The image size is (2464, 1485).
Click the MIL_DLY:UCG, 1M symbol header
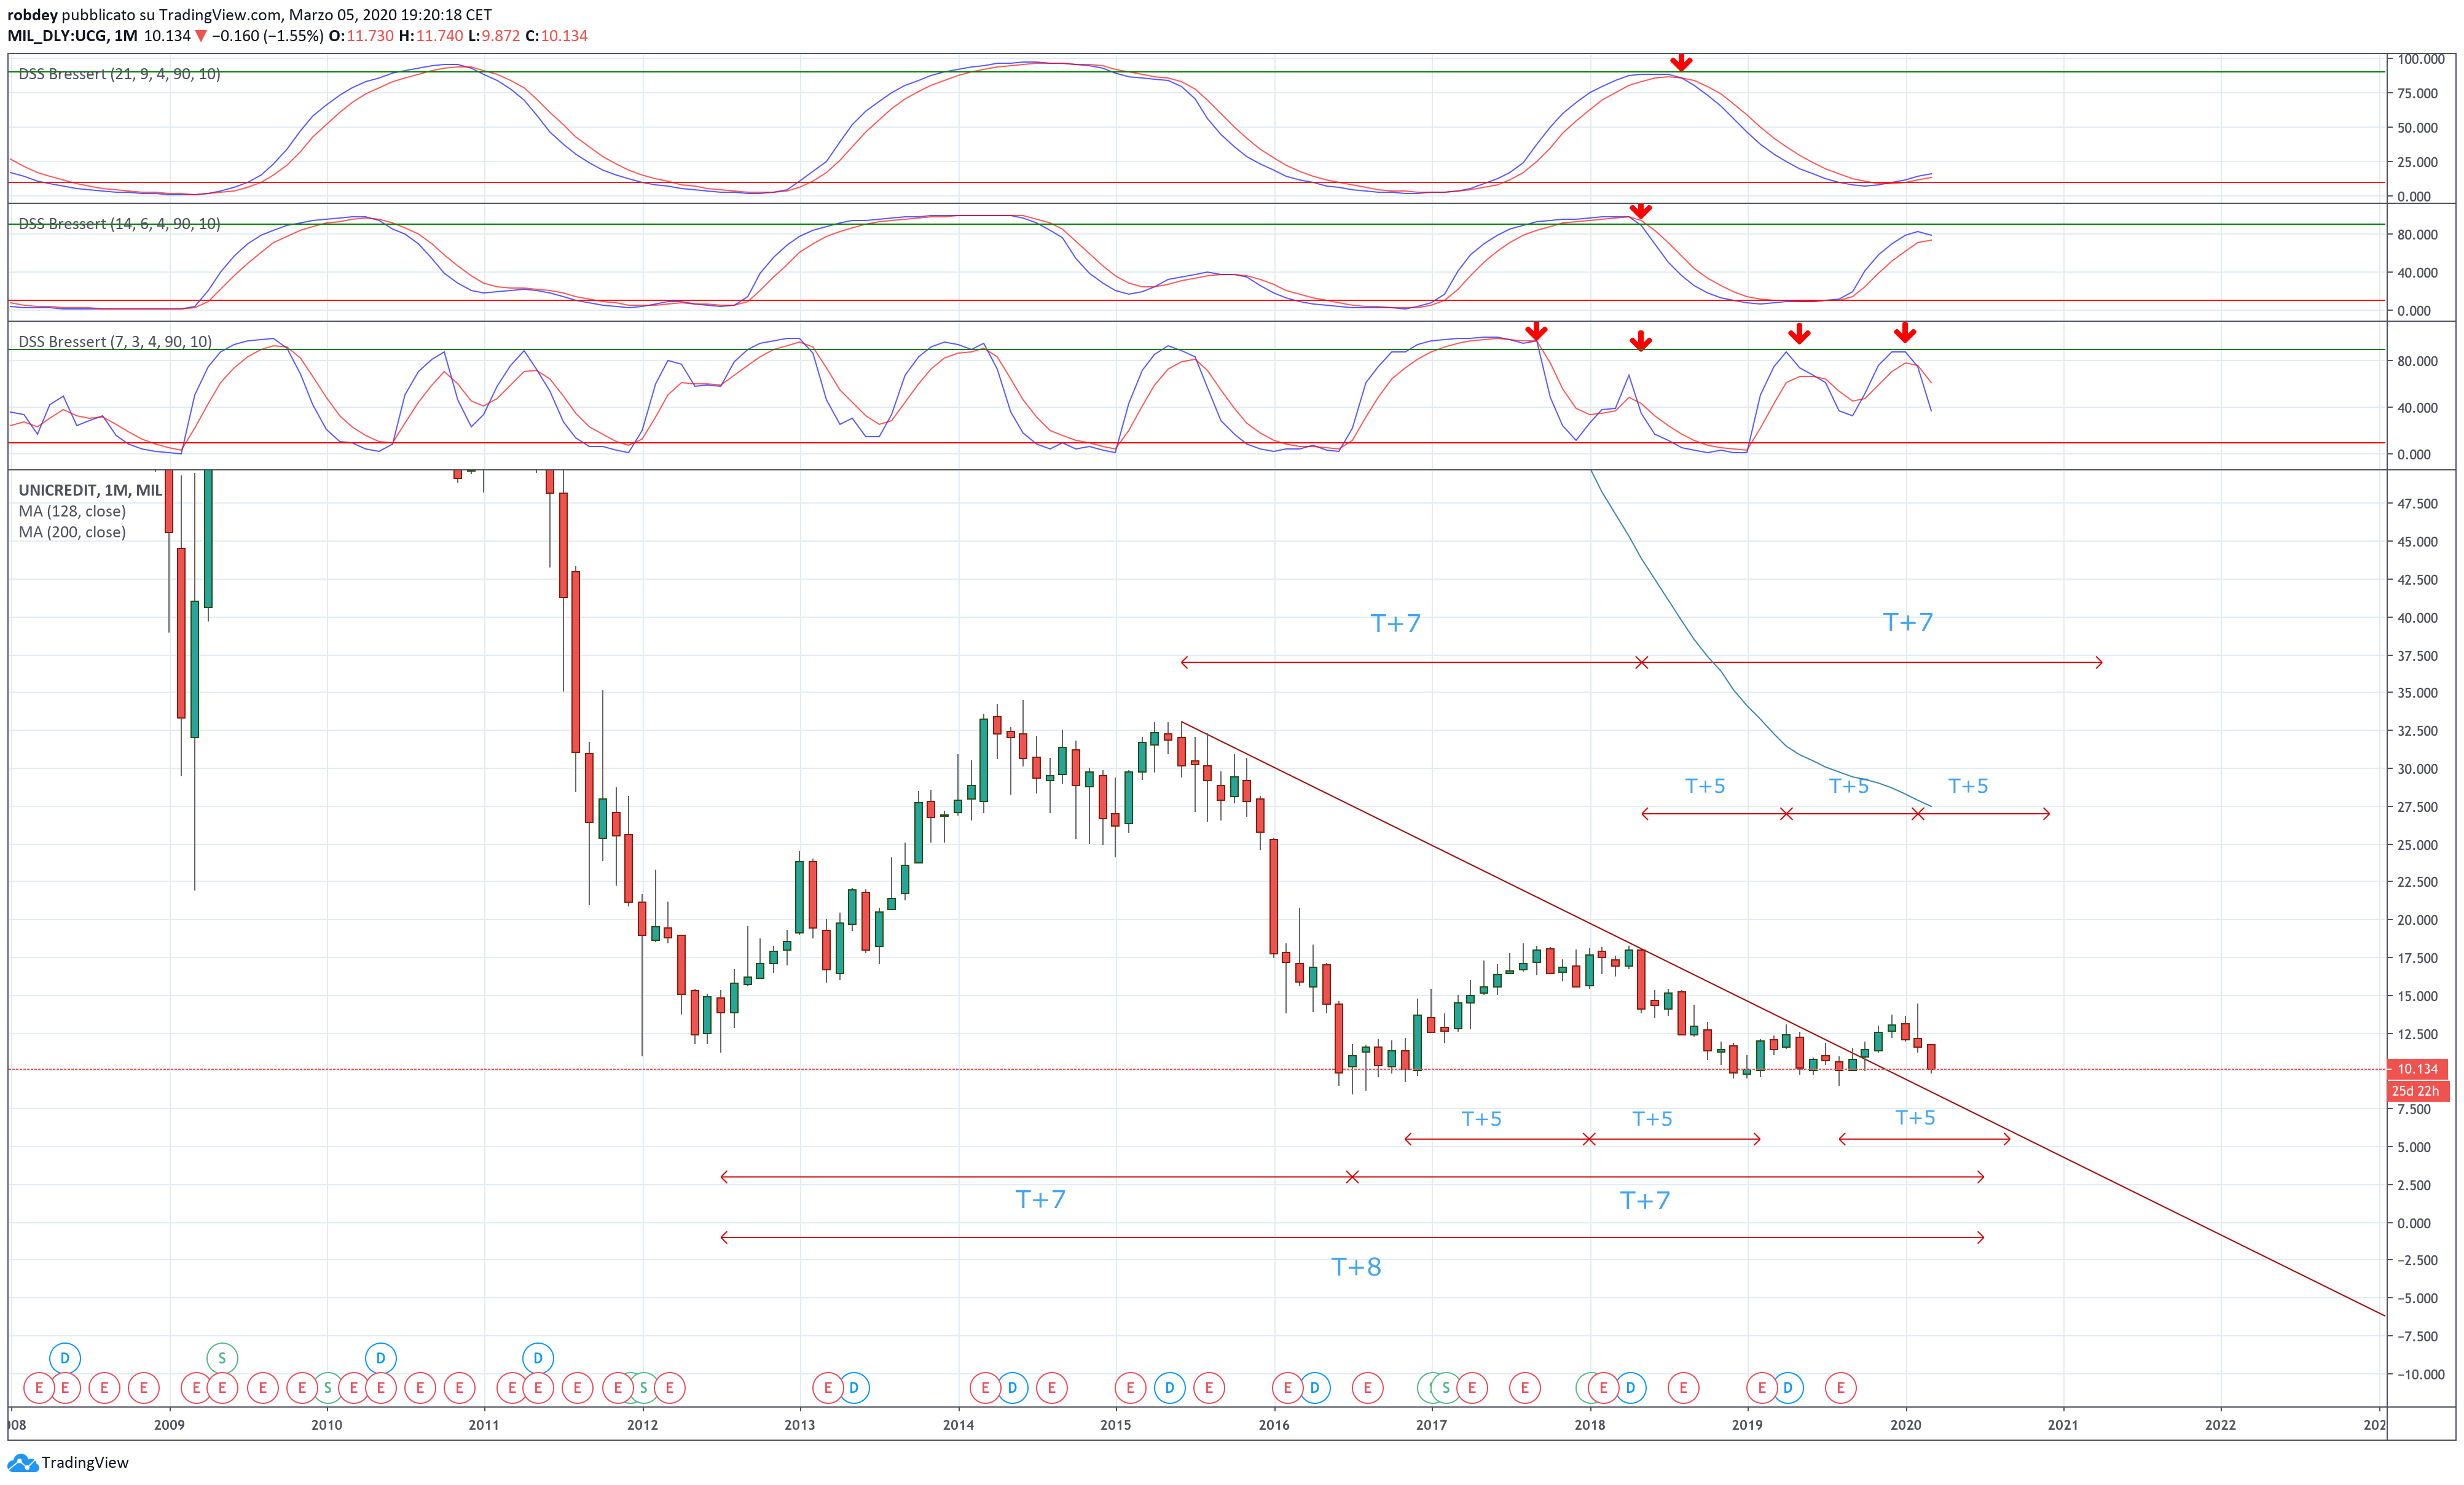[72, 36]
